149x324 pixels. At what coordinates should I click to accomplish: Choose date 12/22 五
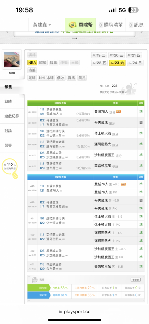(x=99, y=63)
